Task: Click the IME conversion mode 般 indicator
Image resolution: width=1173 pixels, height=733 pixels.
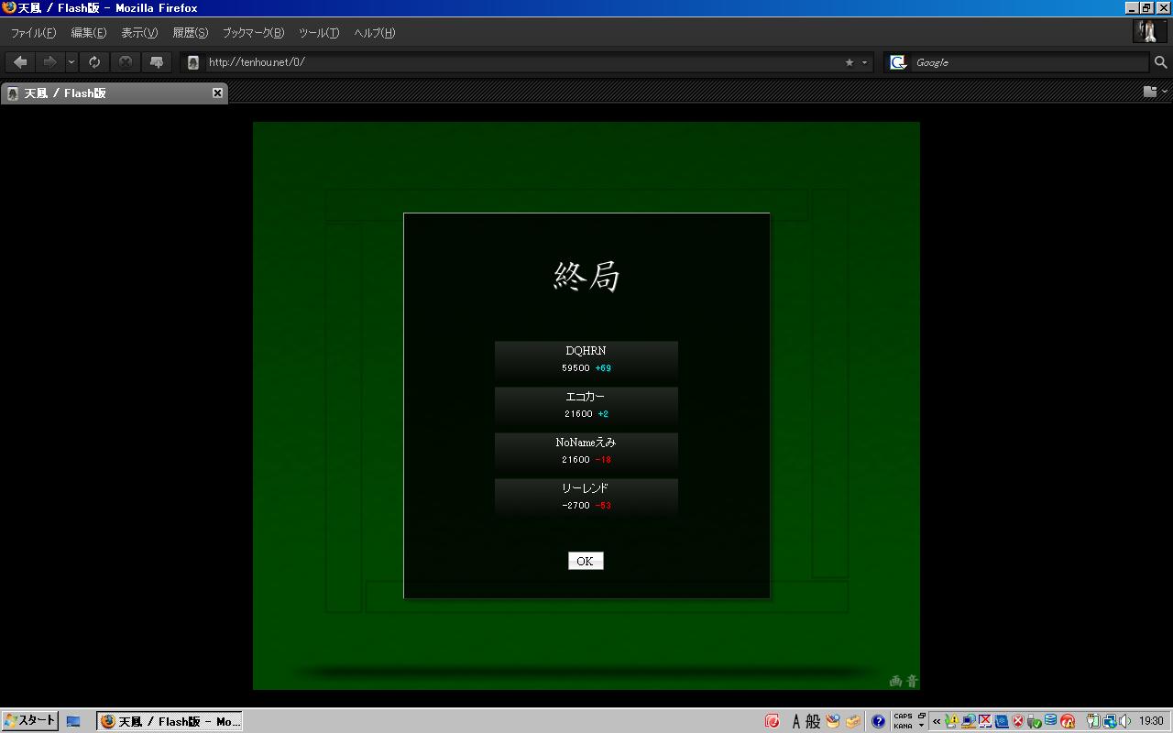Action: 813,721
